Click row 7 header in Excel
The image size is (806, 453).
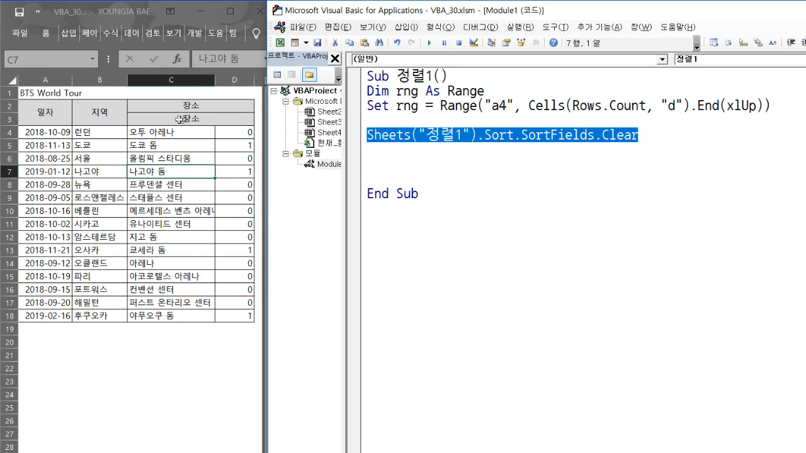[x=9, y=172]
